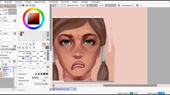
Task: Click the horizontal flip view icon
Action: (x=119, y=5)
